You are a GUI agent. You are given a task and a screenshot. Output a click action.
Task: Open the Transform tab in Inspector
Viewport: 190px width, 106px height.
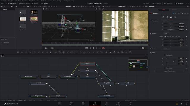(171, 17)
